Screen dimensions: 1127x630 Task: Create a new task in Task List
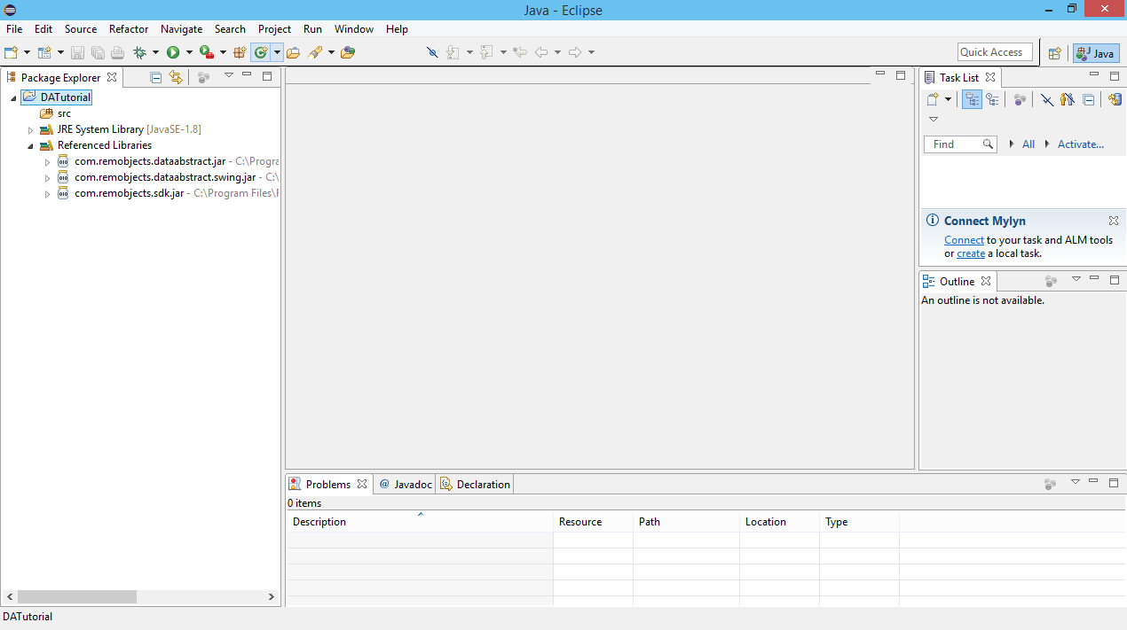coord(934,99)
